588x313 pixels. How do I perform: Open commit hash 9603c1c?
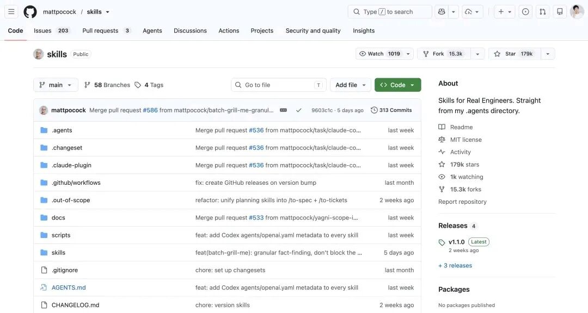pyautogui.click(x=322, y=110)
